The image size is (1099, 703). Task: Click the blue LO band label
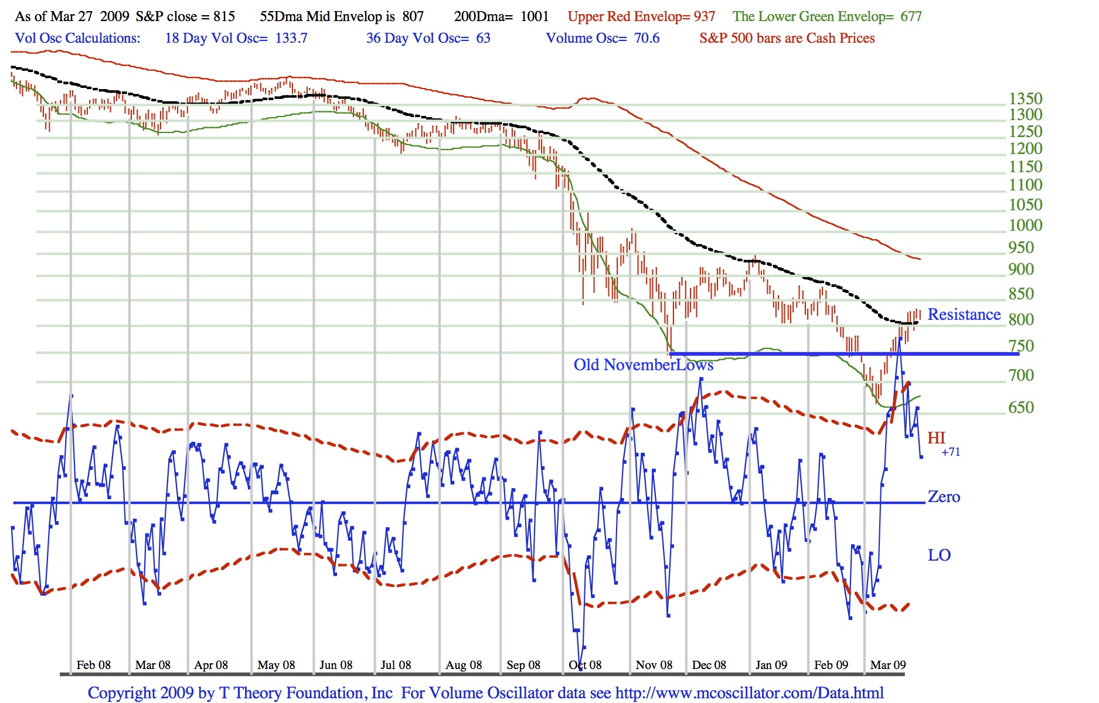939,555
